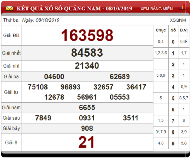
Task: Select digit 2 in the Số column
Action: [173, 64]
